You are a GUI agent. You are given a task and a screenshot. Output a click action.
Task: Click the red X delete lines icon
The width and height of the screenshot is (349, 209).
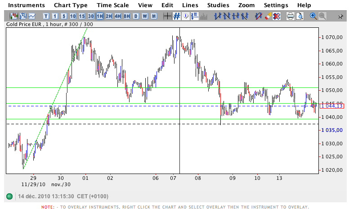pos(277,16)
